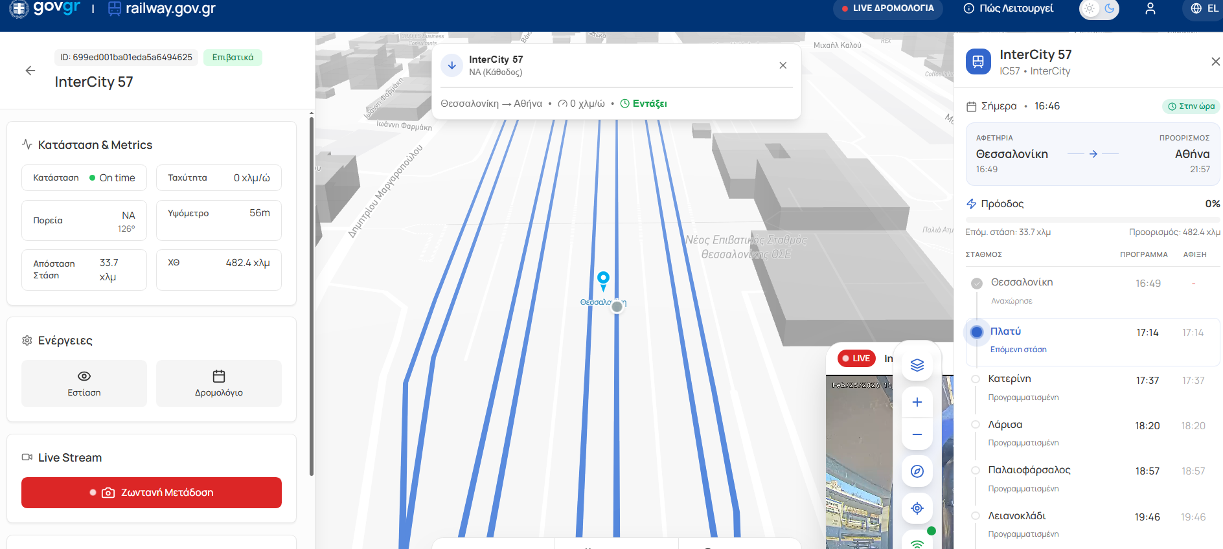Open the live camera feed thumbnail
Screen dimensions: 1223x549
pyautogui.click(x=858, y=460)
